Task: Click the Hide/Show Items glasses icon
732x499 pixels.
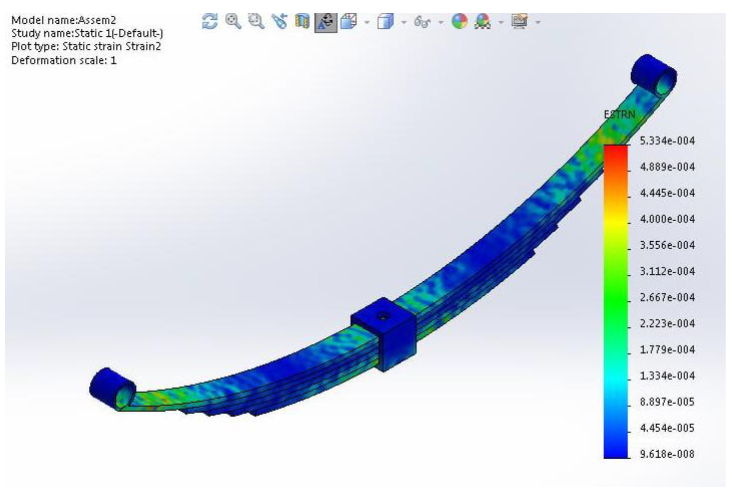Action: [x=422, y=22]
